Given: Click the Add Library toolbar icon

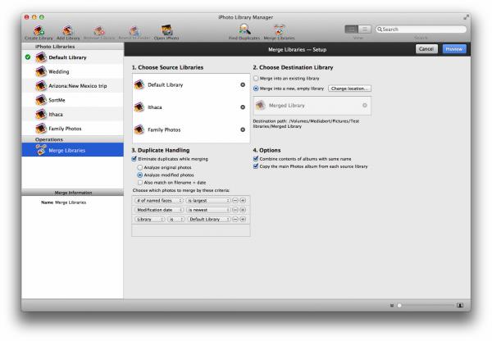Looking at the screenshot, I should point(68,32).
